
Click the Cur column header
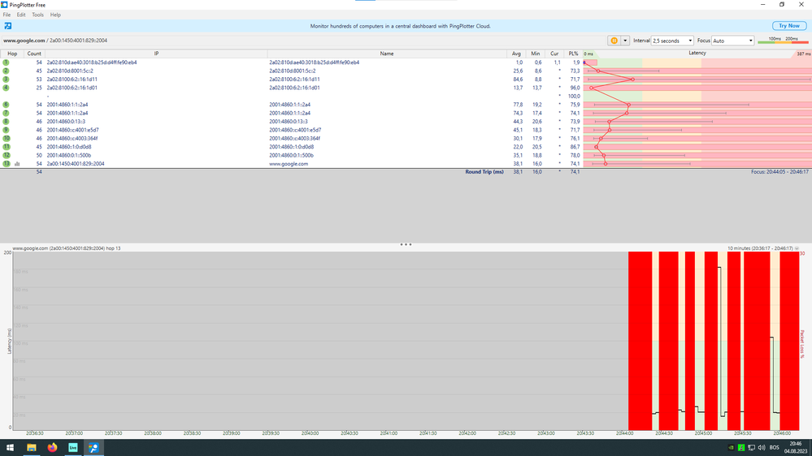(x=554, y=54)
